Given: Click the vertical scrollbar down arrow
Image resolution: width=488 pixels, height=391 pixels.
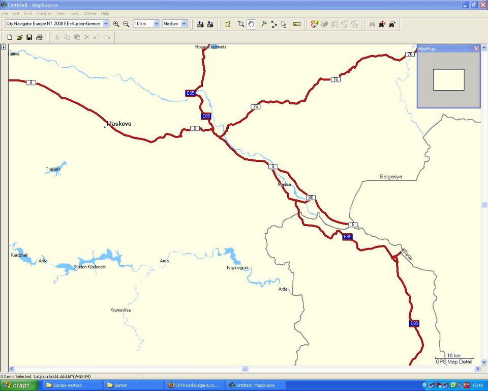Looking at the screenshot, I should pyautogui.click(x=484, y=362).
